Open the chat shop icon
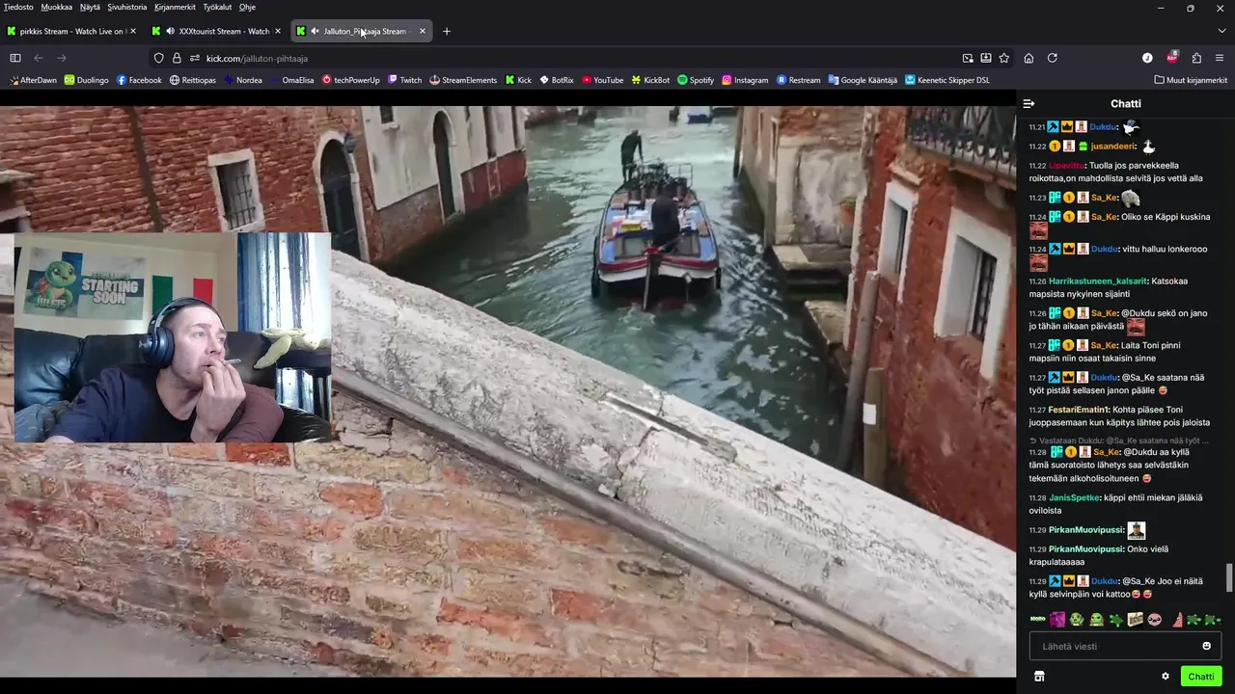 pyautogui.click(x=1039, y=677)
